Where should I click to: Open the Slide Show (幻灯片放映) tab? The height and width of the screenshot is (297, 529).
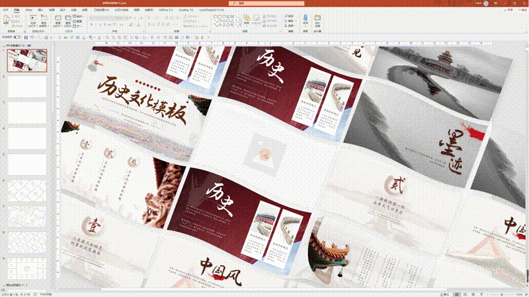(x=122, y=10)
